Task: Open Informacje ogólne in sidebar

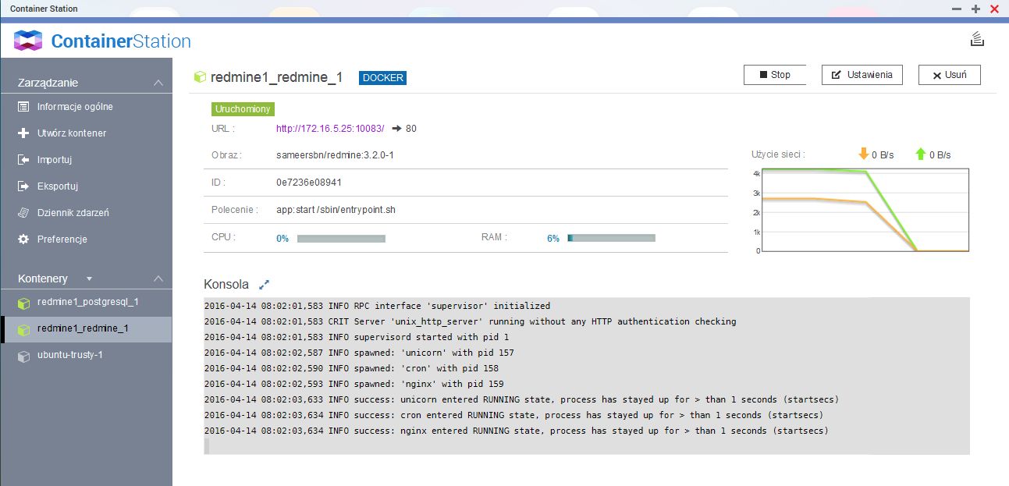Action: [75, 107]
